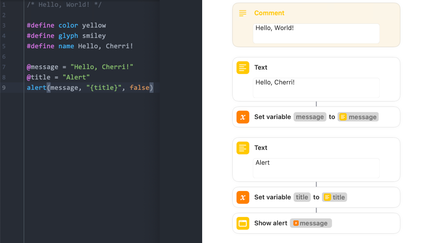Screen dimensions: 432x243
Task: Click the Comment action's lines icon
Action: pos(243,13)
